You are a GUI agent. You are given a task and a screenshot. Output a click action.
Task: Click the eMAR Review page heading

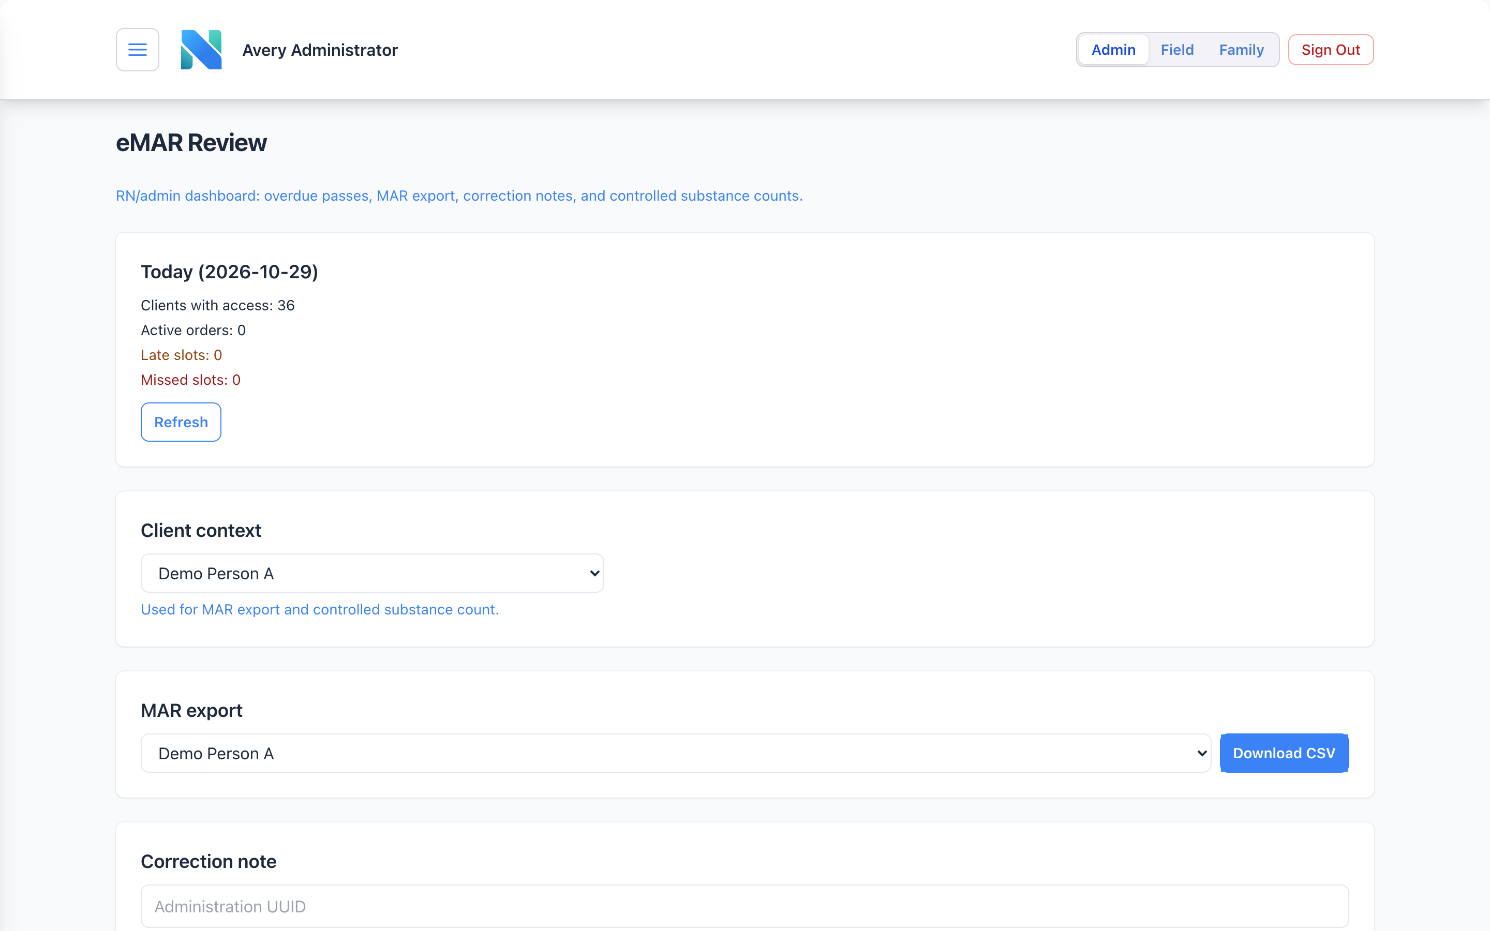(191, 142)
